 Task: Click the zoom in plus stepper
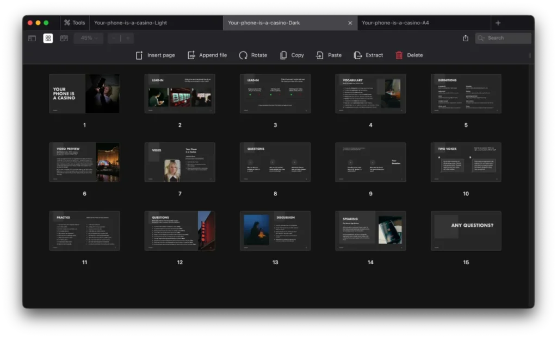coord(128,39)
